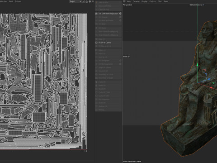Click Cycle UV CCW command

pos(108,92)
